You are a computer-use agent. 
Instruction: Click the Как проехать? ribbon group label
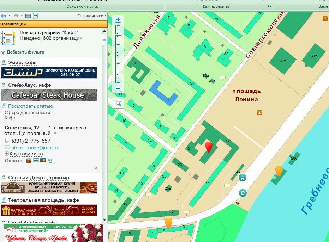click(216, 6)
